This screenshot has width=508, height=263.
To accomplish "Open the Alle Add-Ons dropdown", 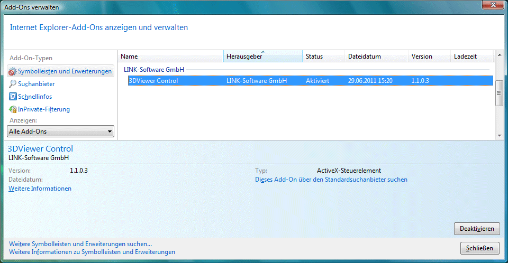I will 61,131.
